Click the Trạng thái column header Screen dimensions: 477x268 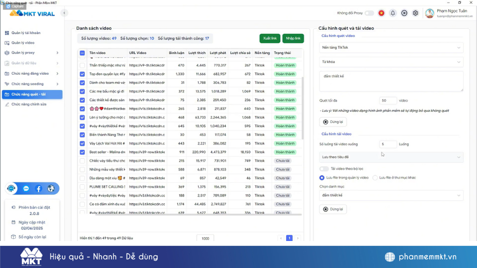[x=282, y=53]
